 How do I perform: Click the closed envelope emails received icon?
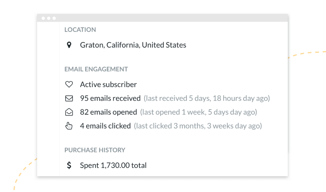click(69, 98)
